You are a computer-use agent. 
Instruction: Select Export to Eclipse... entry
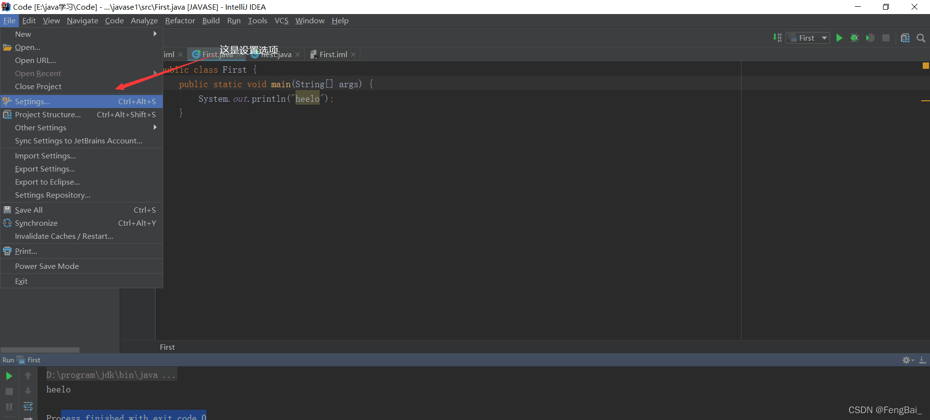point(81,182)
